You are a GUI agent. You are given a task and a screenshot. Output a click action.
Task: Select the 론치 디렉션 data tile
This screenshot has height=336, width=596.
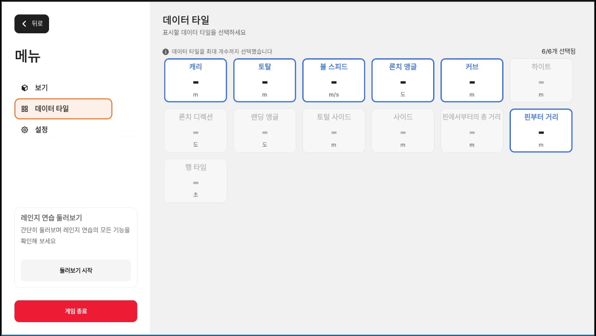click(195, 131)
